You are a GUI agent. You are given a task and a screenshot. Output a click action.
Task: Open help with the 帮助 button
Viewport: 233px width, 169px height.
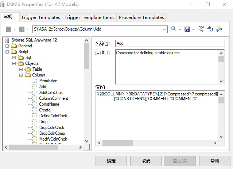click(214, 161)
